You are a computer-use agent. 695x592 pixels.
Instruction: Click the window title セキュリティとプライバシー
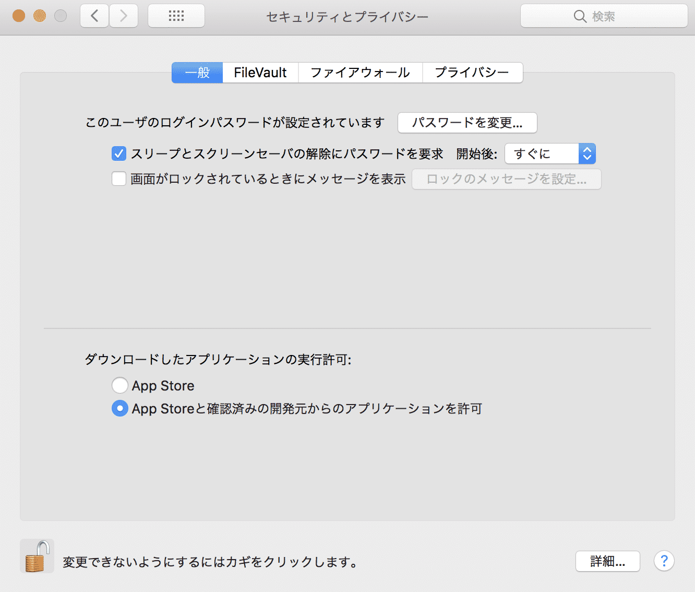(x=347, y=17)
